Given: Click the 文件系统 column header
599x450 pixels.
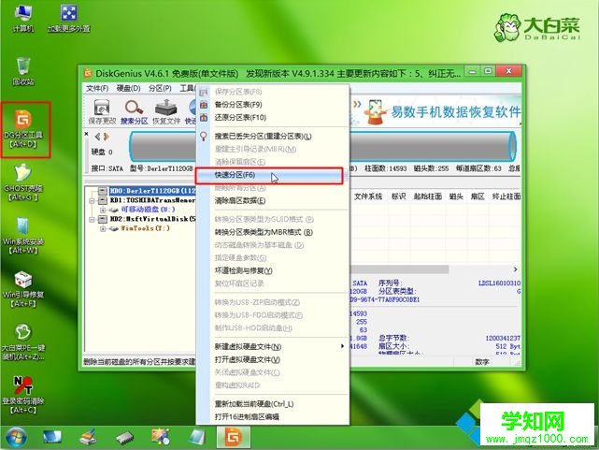Looking at the screenshot, I should (368, 196).
